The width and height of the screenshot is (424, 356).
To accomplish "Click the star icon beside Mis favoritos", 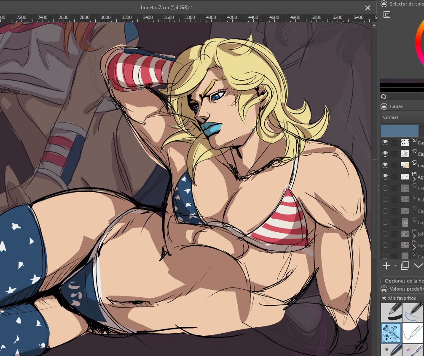I will [x=384, y=298].
